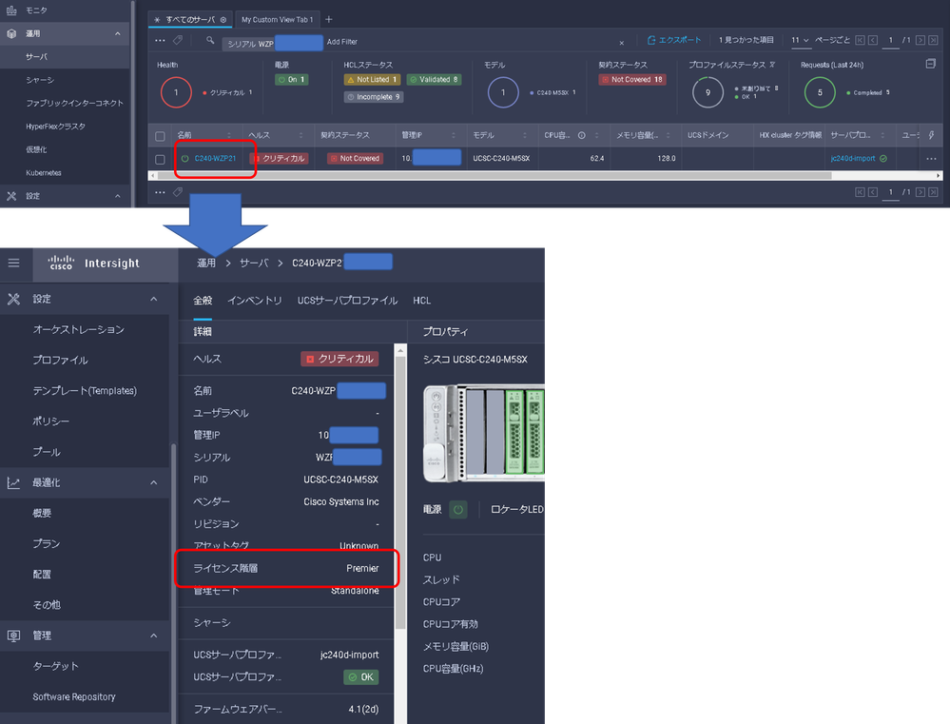
Task: Open the 11 per-page dropdown
Action: [800, 40]
